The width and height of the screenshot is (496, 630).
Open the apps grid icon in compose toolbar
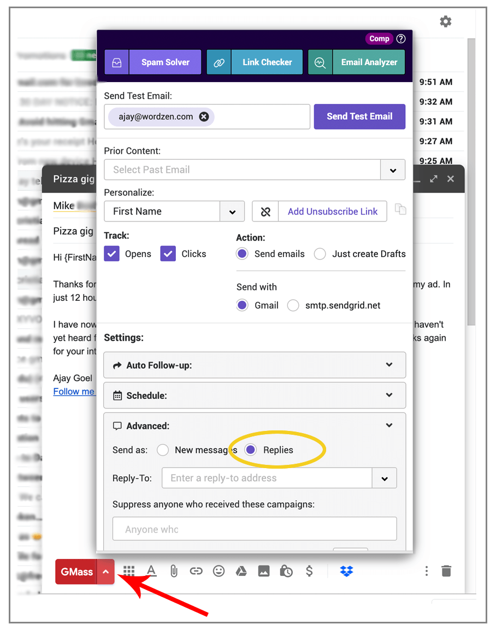coord(129,571)
